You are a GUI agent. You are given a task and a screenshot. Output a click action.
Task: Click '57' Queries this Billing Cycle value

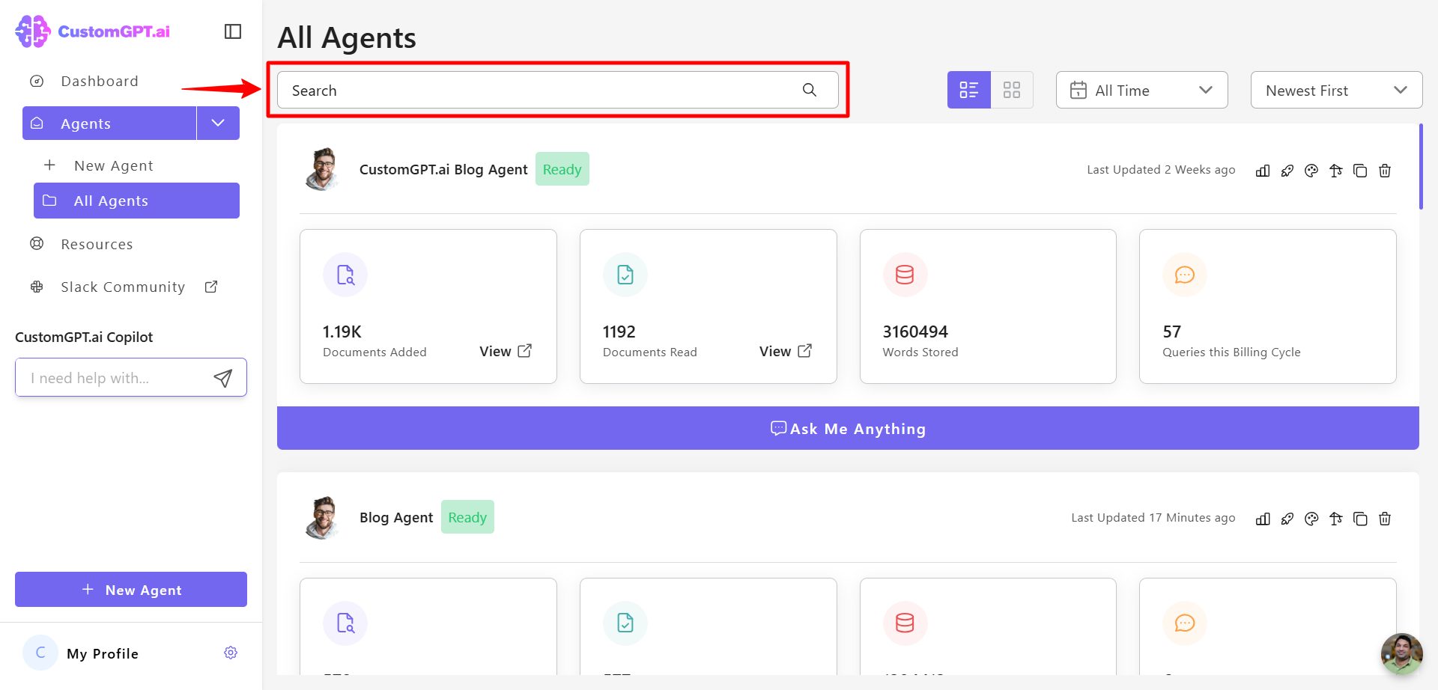pos(1172,332)
